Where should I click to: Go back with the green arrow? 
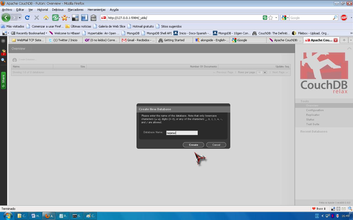tap(6, 18)
